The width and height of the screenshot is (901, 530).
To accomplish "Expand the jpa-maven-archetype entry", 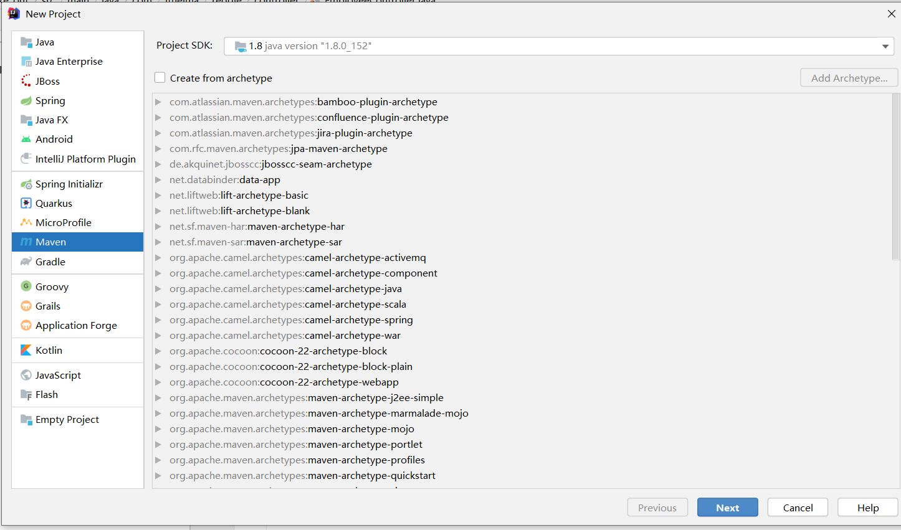I will 158,149.
